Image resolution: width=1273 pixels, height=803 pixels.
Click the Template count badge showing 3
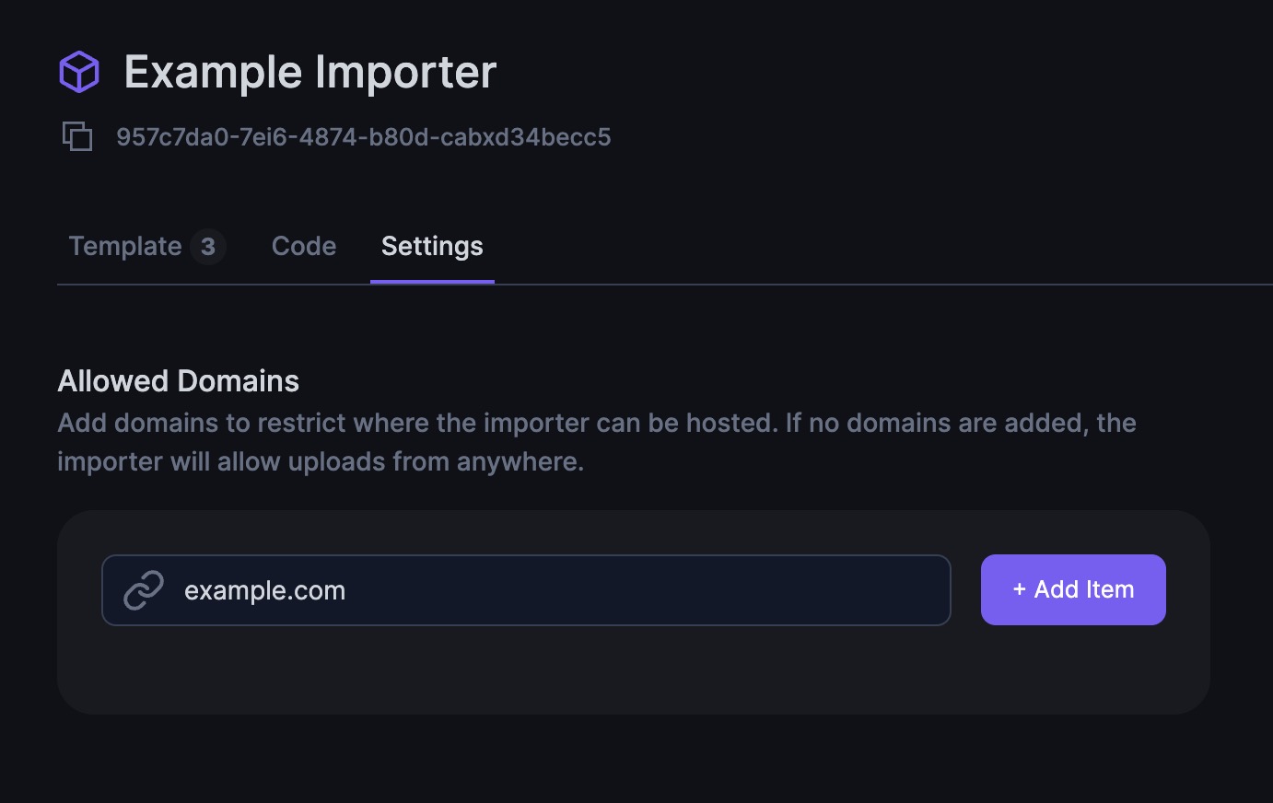point(208,247)
